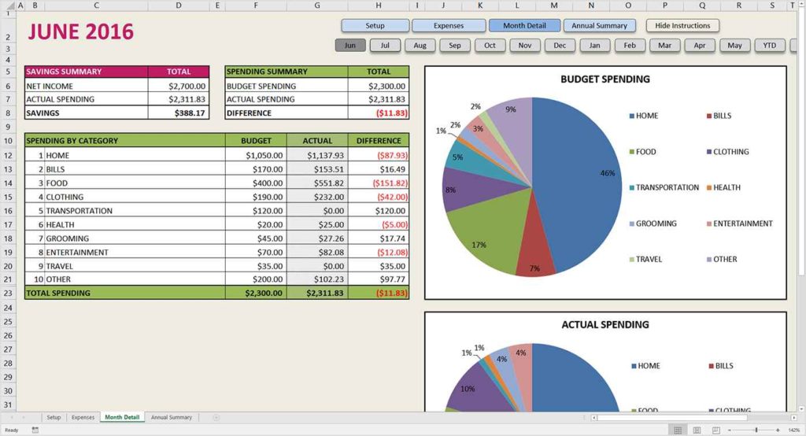Select the OTHER actual cell $102.23

317,279
